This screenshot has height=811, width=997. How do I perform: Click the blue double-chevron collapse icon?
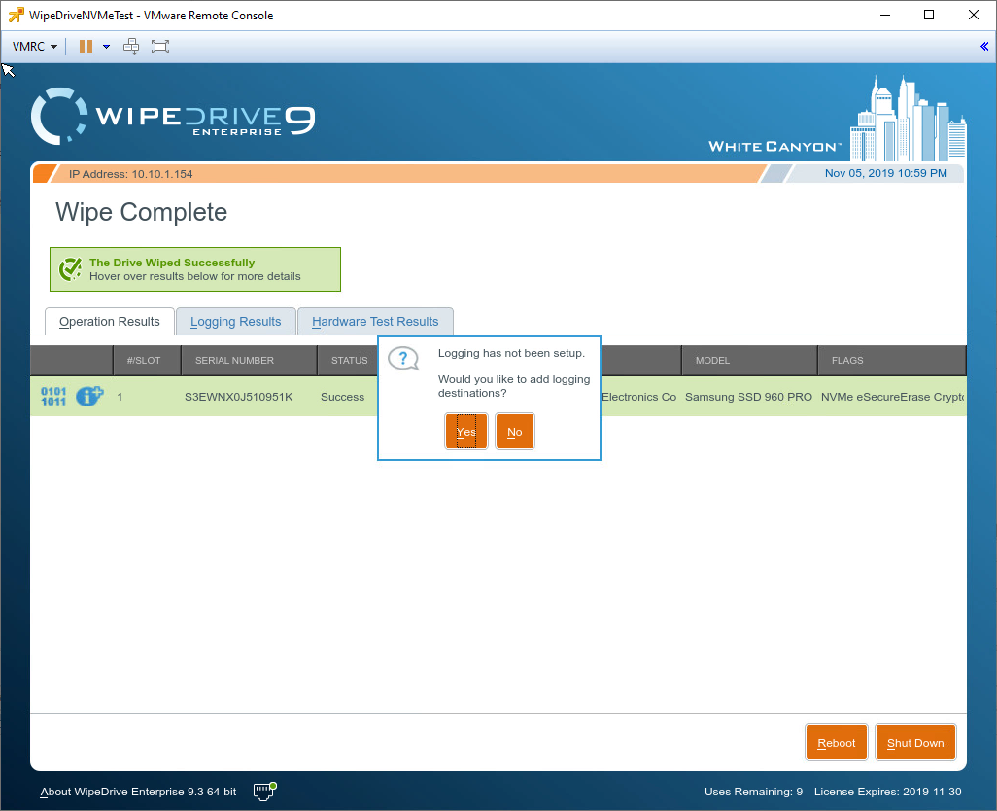984,47
